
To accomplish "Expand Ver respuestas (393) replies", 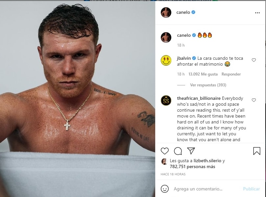I will (208, 85).
